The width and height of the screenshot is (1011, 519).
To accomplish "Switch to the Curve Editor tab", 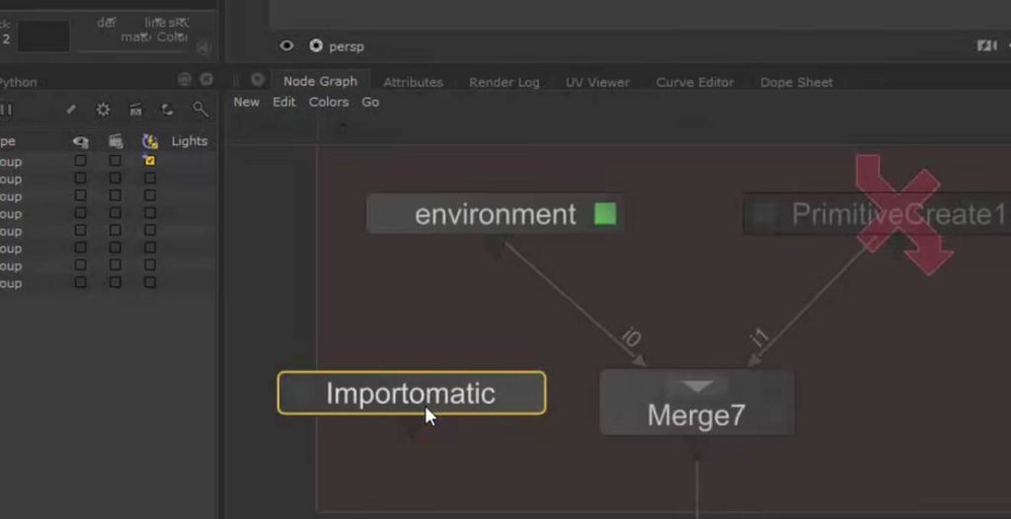I will coord(694,82).
